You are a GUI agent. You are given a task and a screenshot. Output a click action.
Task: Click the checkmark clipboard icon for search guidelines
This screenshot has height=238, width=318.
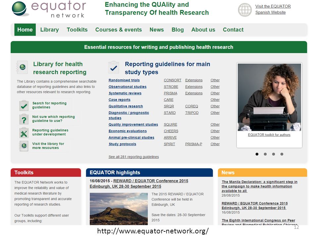(24, 105)
